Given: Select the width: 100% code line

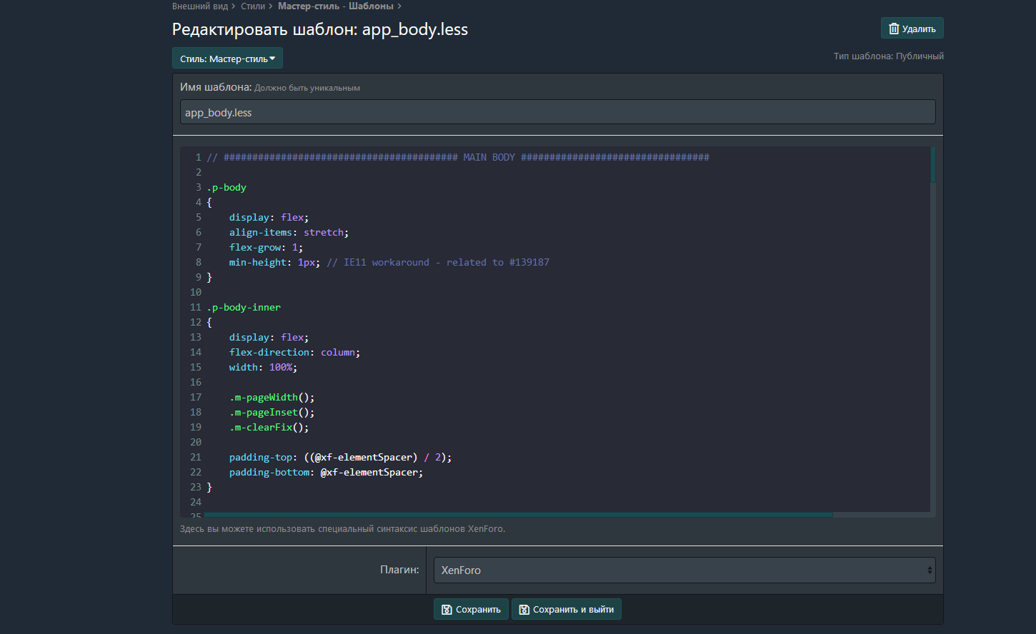Looking at the screenshot, I should coord(262,367).
